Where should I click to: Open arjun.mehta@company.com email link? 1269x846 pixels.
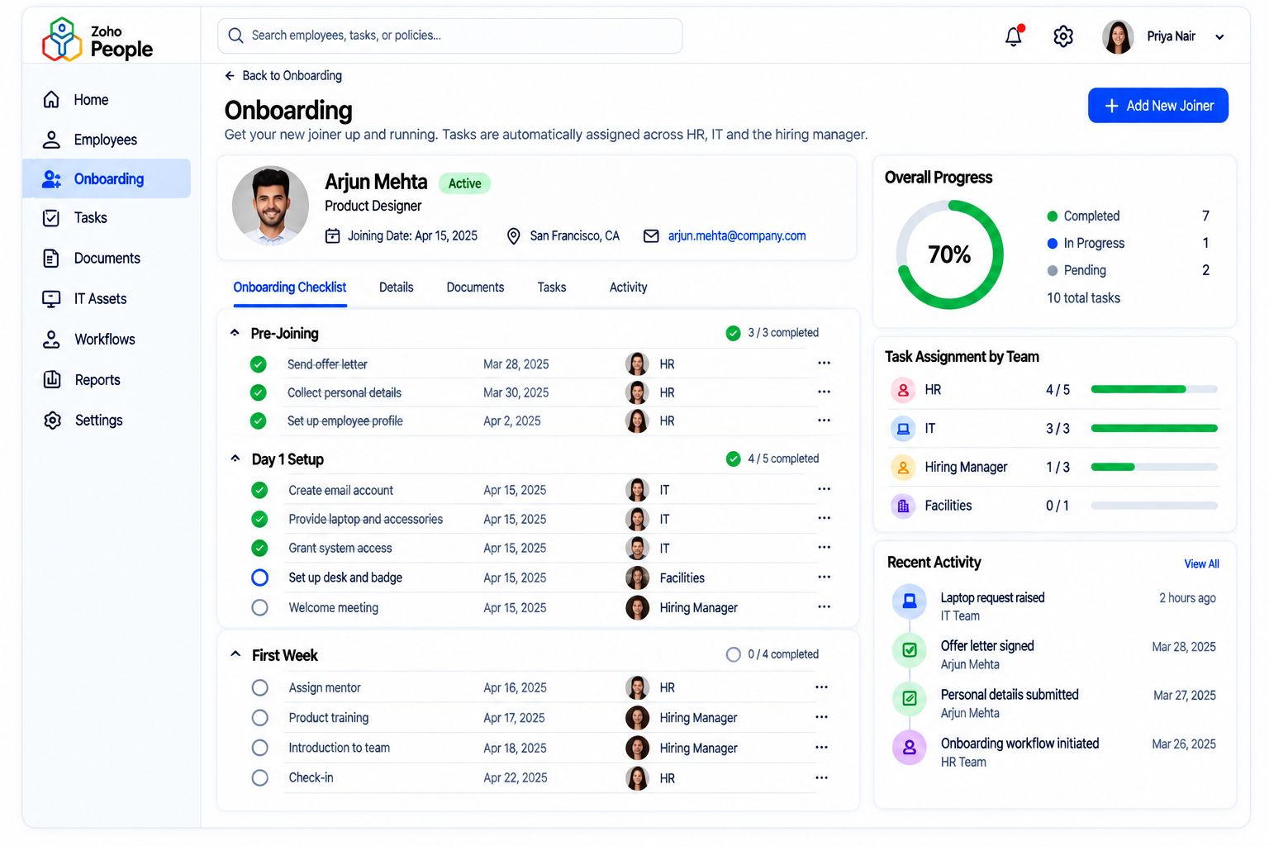click(x=737, y=236)
